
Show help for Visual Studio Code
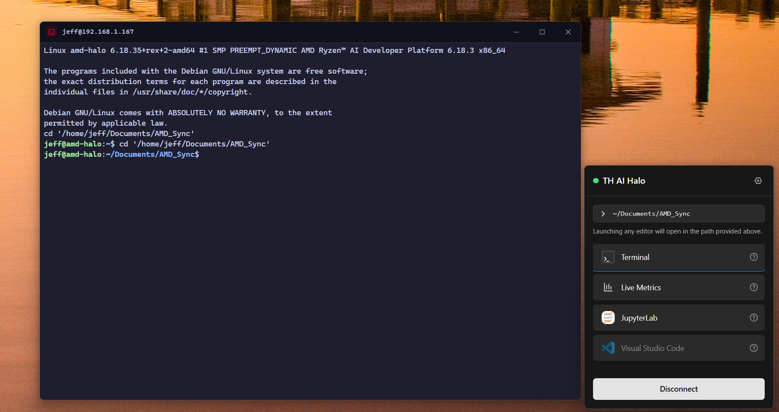click(x=754, y=348)
